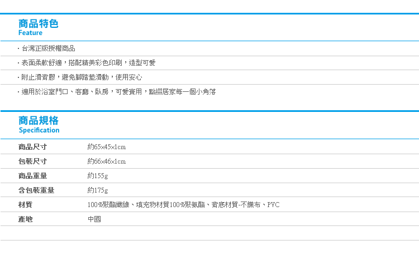Click the 商品尺寸 row label

coord(32,147)
